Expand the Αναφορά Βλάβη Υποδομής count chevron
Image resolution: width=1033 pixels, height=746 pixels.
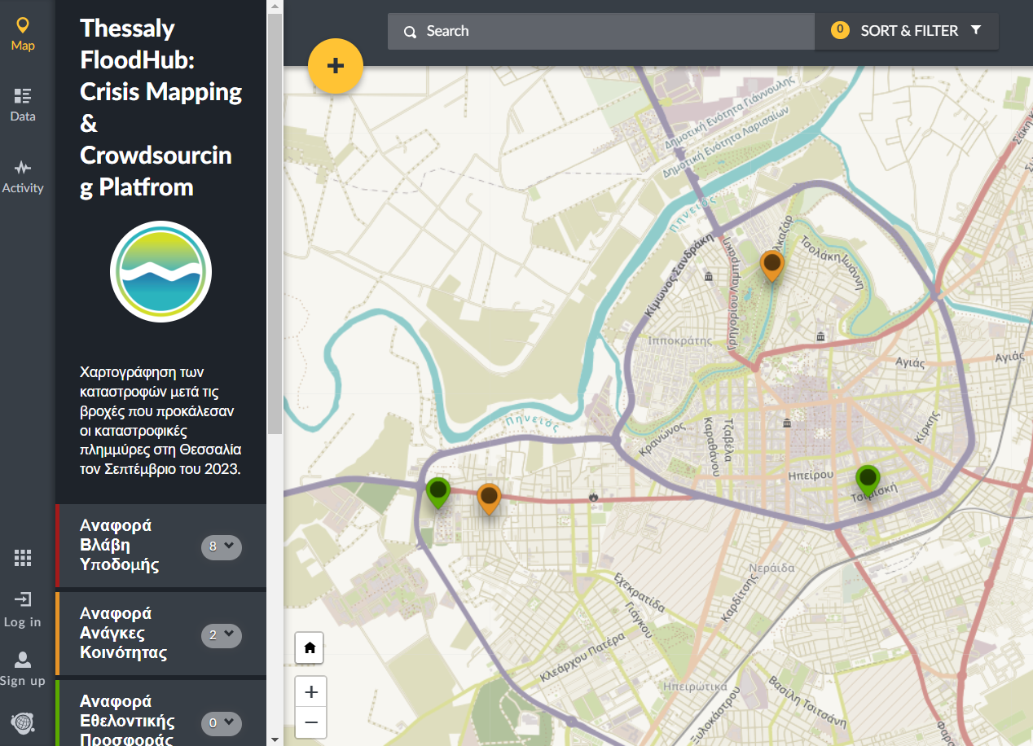point(222,546)
